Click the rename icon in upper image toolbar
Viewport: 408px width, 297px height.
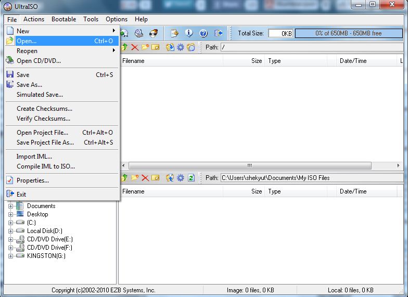[x=155, y=47]
